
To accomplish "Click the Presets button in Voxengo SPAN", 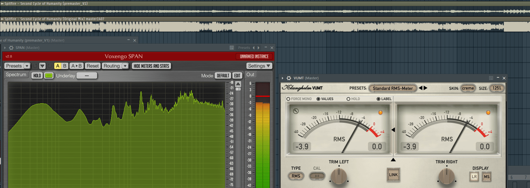I will (x=14, y=66).
